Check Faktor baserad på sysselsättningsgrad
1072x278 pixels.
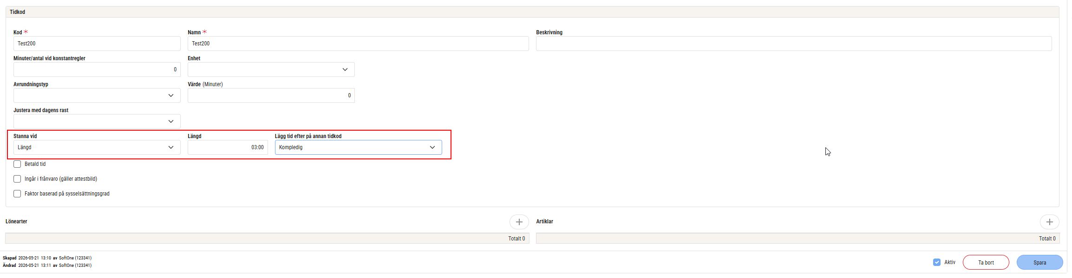tap(17, 194)
